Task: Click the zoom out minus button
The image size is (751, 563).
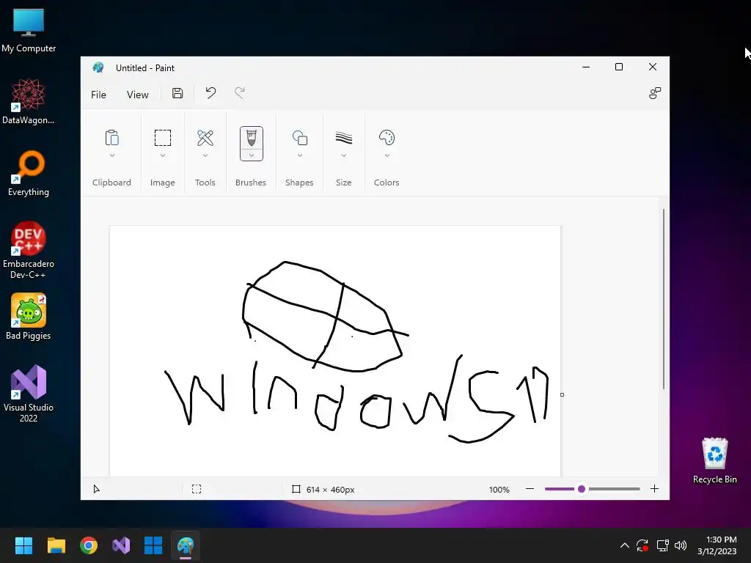Action: coord(530,489)
